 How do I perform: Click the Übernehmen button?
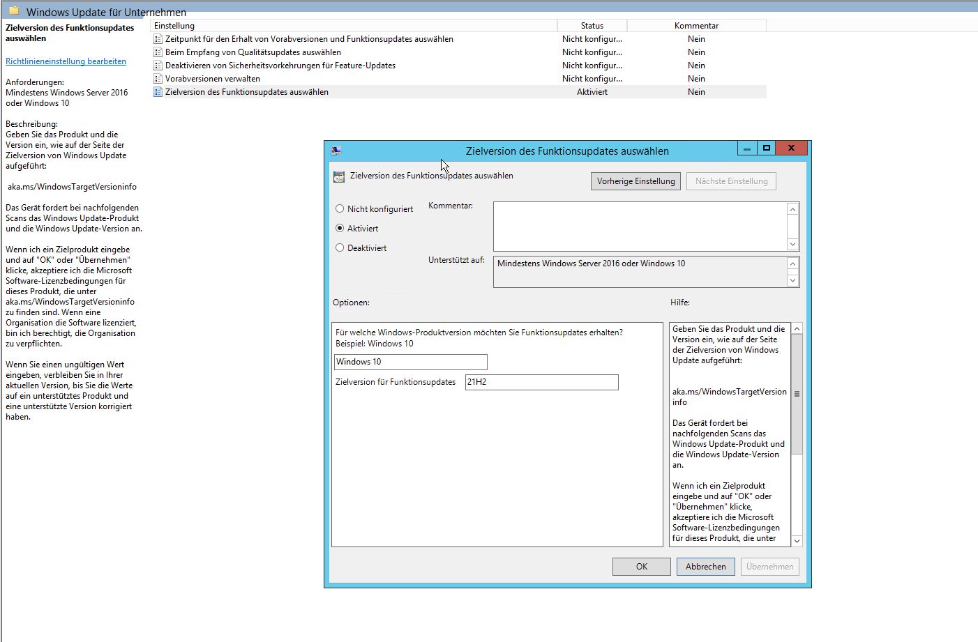coord(770,567)
